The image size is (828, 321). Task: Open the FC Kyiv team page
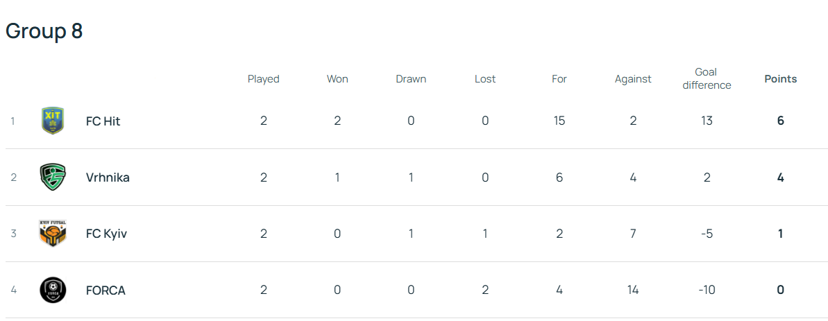coord(106,234)
